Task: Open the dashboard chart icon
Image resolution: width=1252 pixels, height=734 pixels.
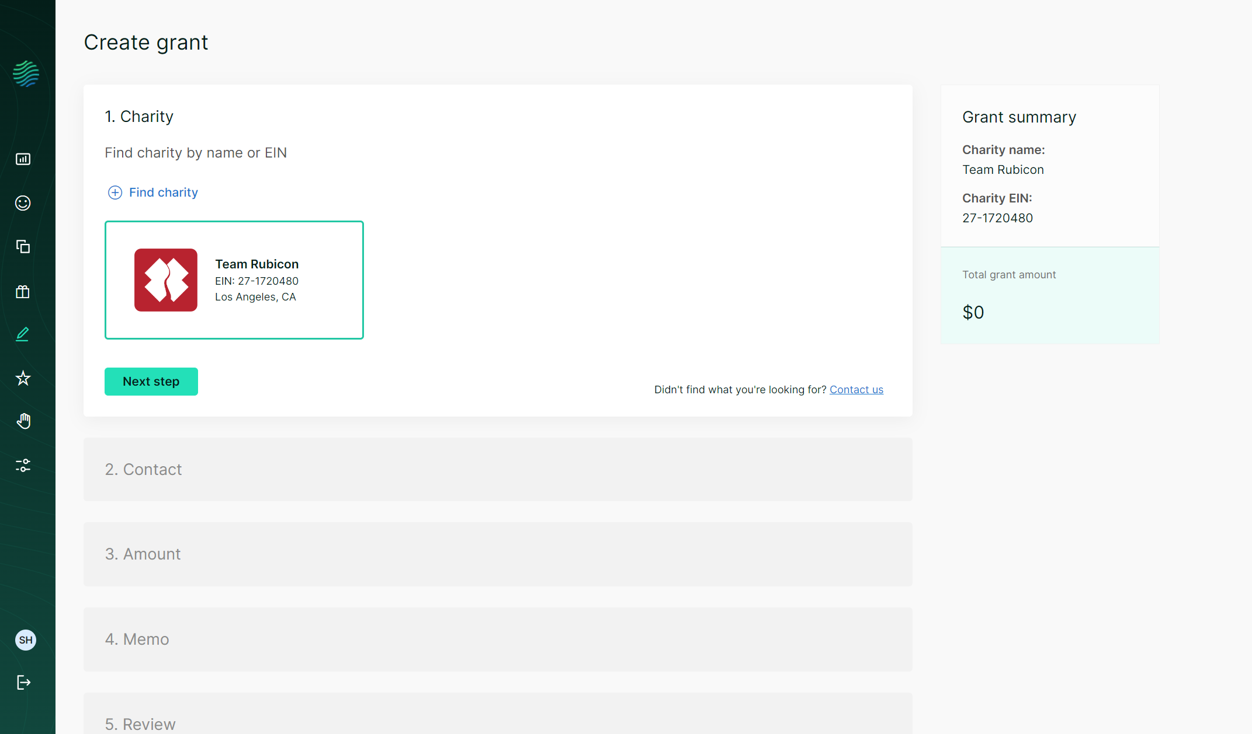Action: tap(23, 159)
